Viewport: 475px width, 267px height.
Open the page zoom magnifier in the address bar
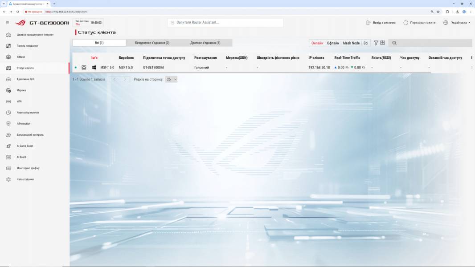pos(432,12)
